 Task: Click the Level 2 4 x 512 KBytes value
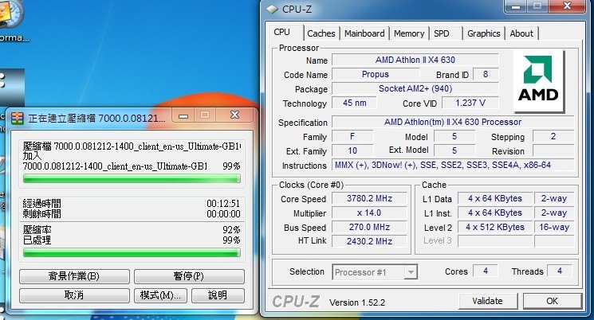495,228
